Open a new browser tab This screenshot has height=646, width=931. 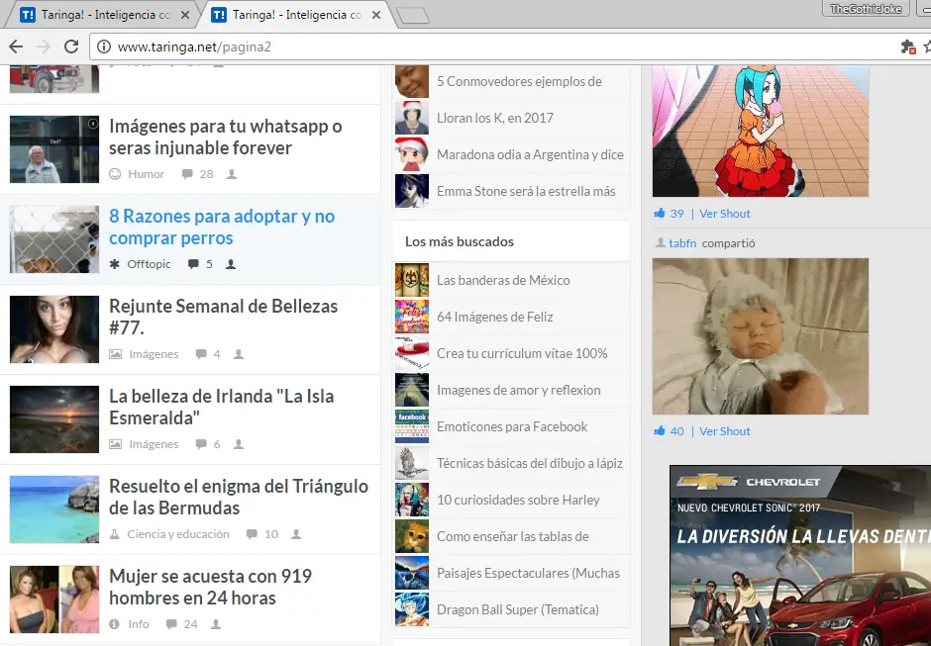click(413, 16)
